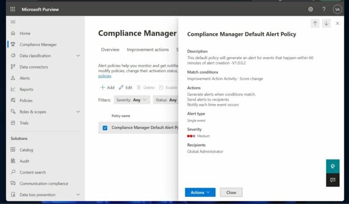Click the Trials sidebar icon
The height and width of the screenshot is (204, 349).
(x=13, y=123)
